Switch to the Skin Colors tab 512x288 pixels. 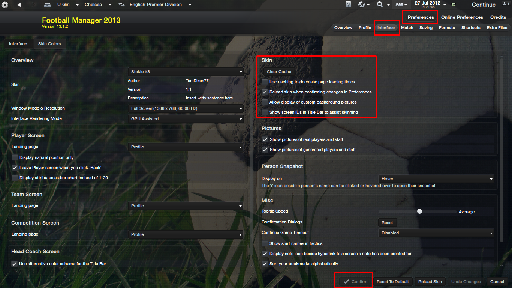tap(49, 44)
